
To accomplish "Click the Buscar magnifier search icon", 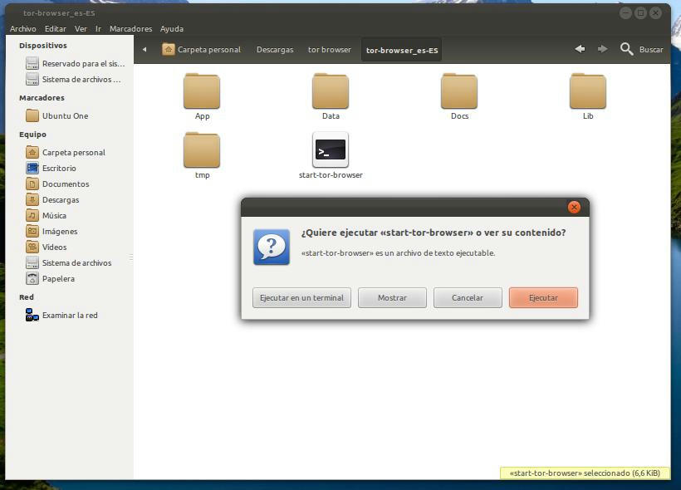I will (x=627, y=50).
